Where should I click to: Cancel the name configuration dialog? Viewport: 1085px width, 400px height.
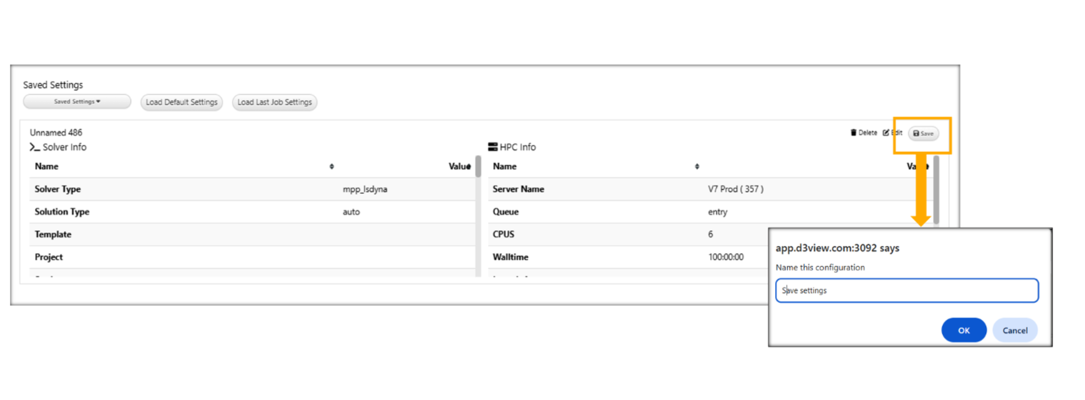[x=1015, y=330]
